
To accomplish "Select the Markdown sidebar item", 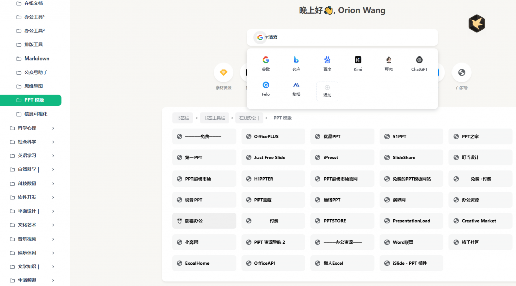I will point(37,59).
